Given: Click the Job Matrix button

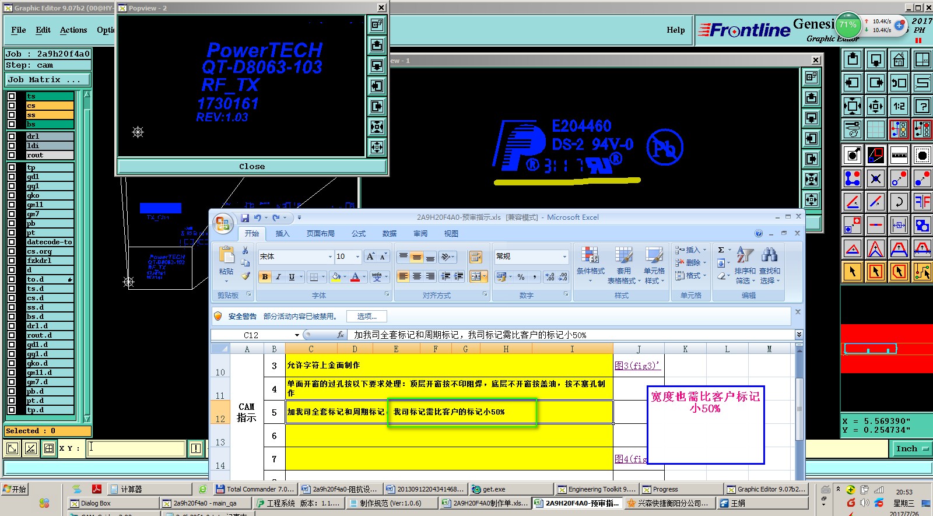Looking at the screenshot, I should click(x=48, y=80).
